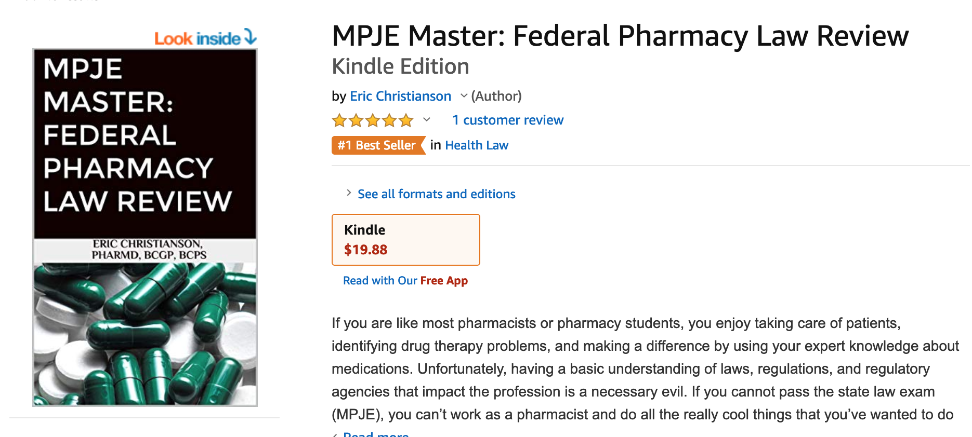Click the fifth gold rating star
The height and width of the screenshot is (437, 972).
(406, 120)
